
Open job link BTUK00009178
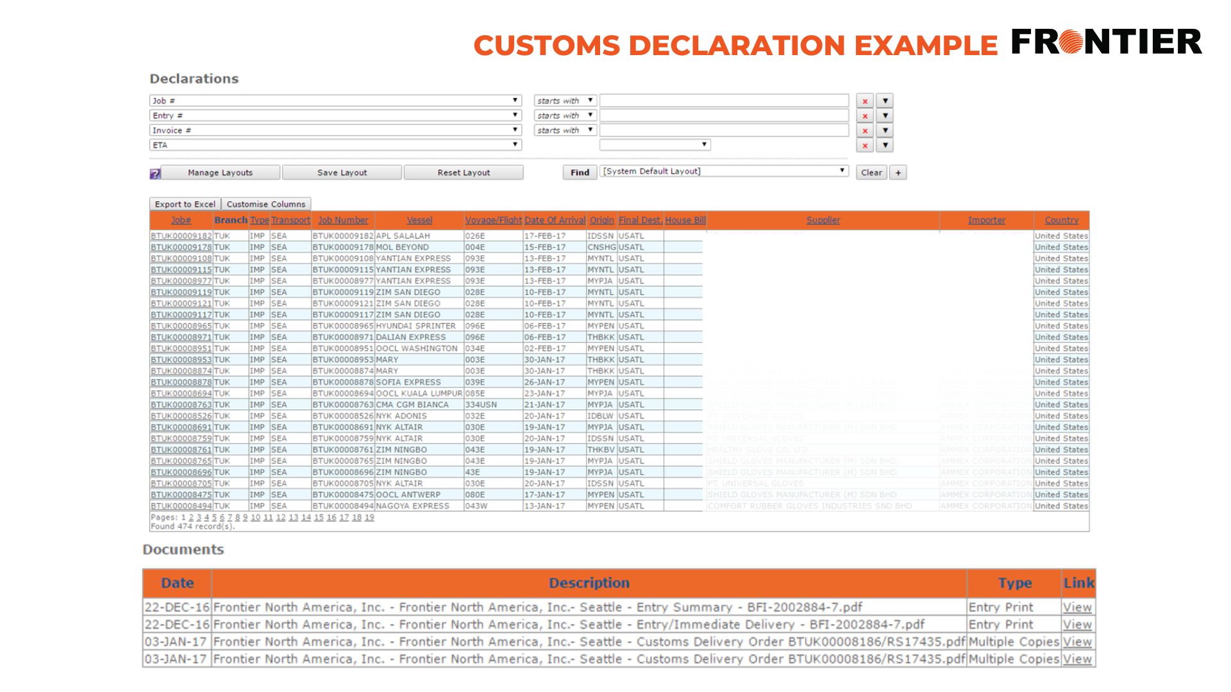(x=181, y=247)
